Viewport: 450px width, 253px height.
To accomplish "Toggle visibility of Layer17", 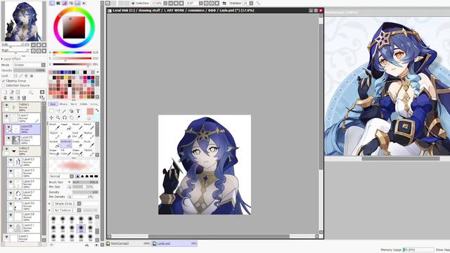I will tap(11, 193).
